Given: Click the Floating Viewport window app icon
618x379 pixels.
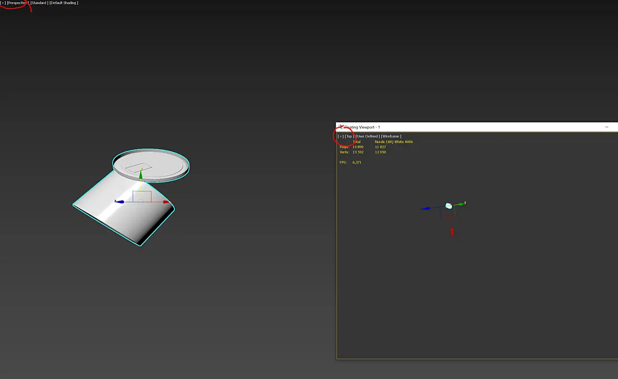Looking at the screenshot, I should click(341, 127).
